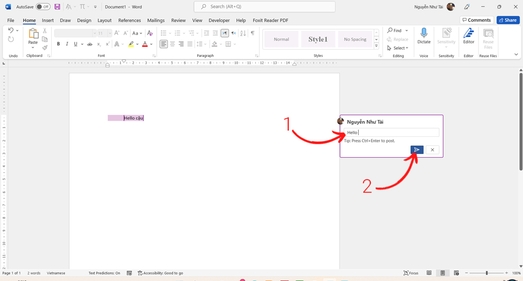
Task: Apply Strikethrough to text
Action: [90, 44]
